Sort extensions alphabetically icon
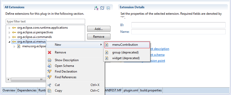 tap(96, 8)
